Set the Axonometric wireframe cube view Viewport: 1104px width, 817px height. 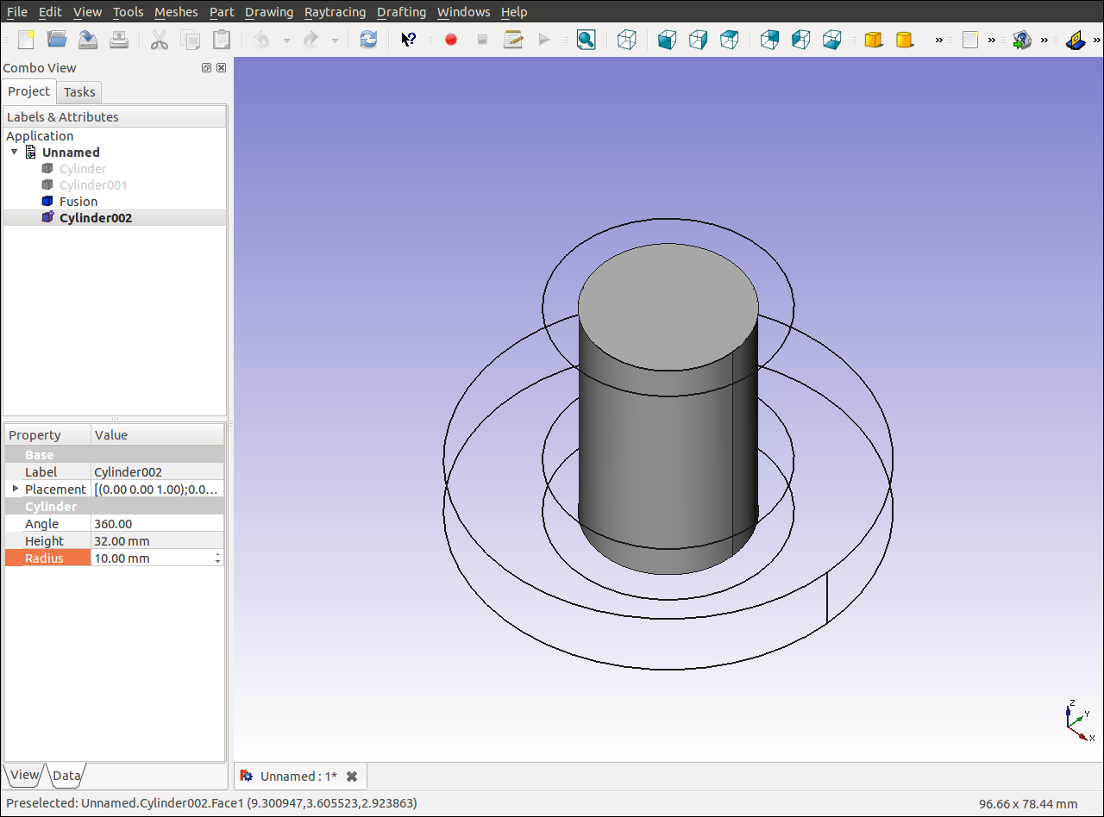click(627, 40)
